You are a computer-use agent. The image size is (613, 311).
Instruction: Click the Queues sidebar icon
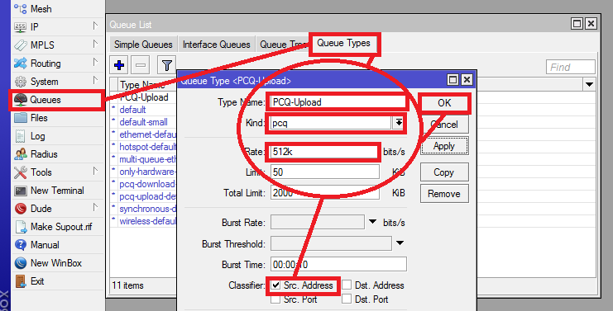click(21, 100)
